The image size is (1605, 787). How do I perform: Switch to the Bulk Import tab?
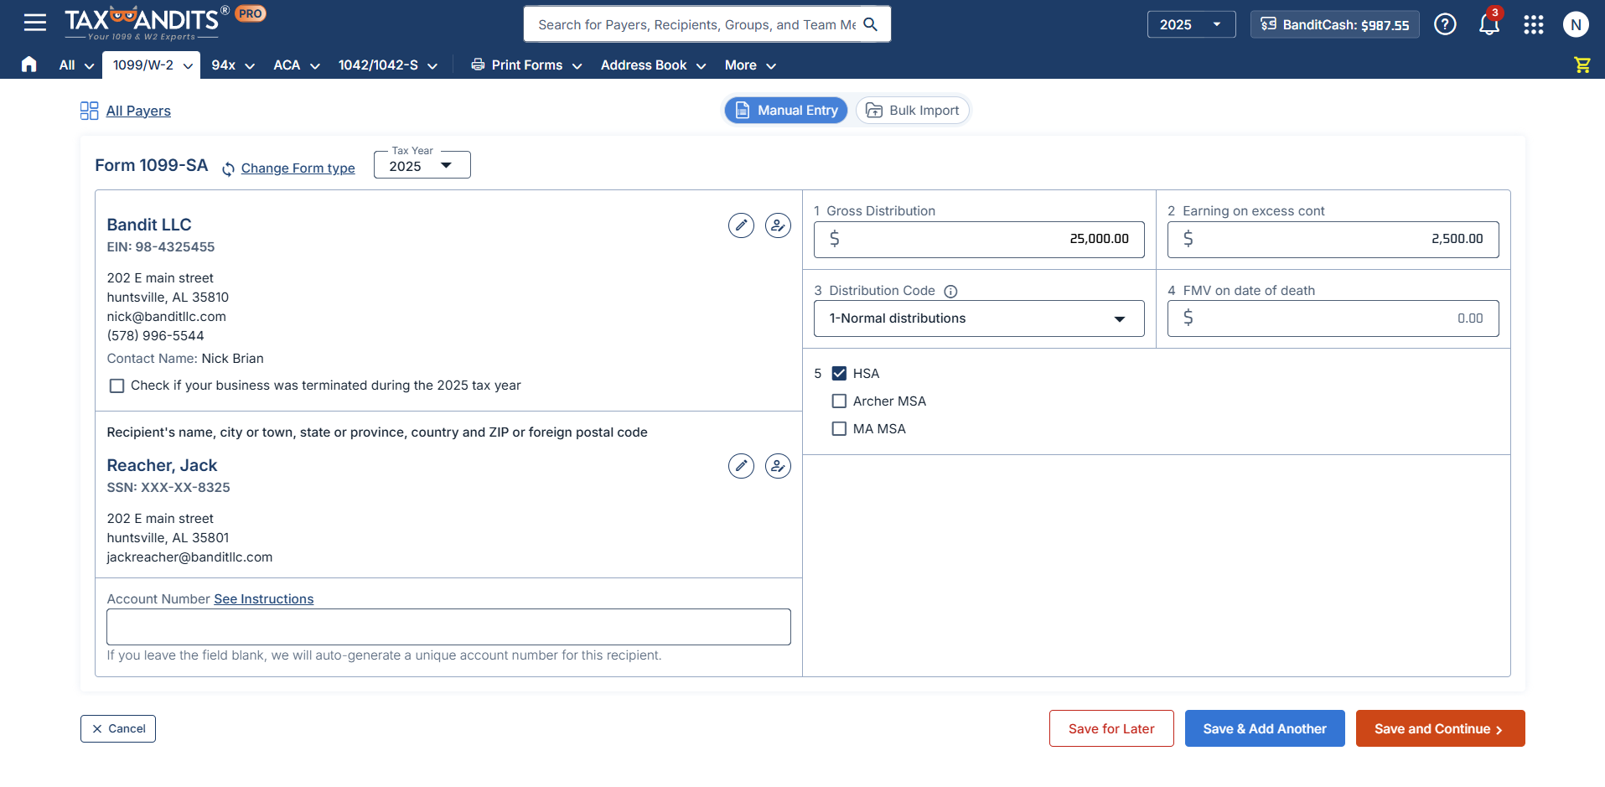913,111
